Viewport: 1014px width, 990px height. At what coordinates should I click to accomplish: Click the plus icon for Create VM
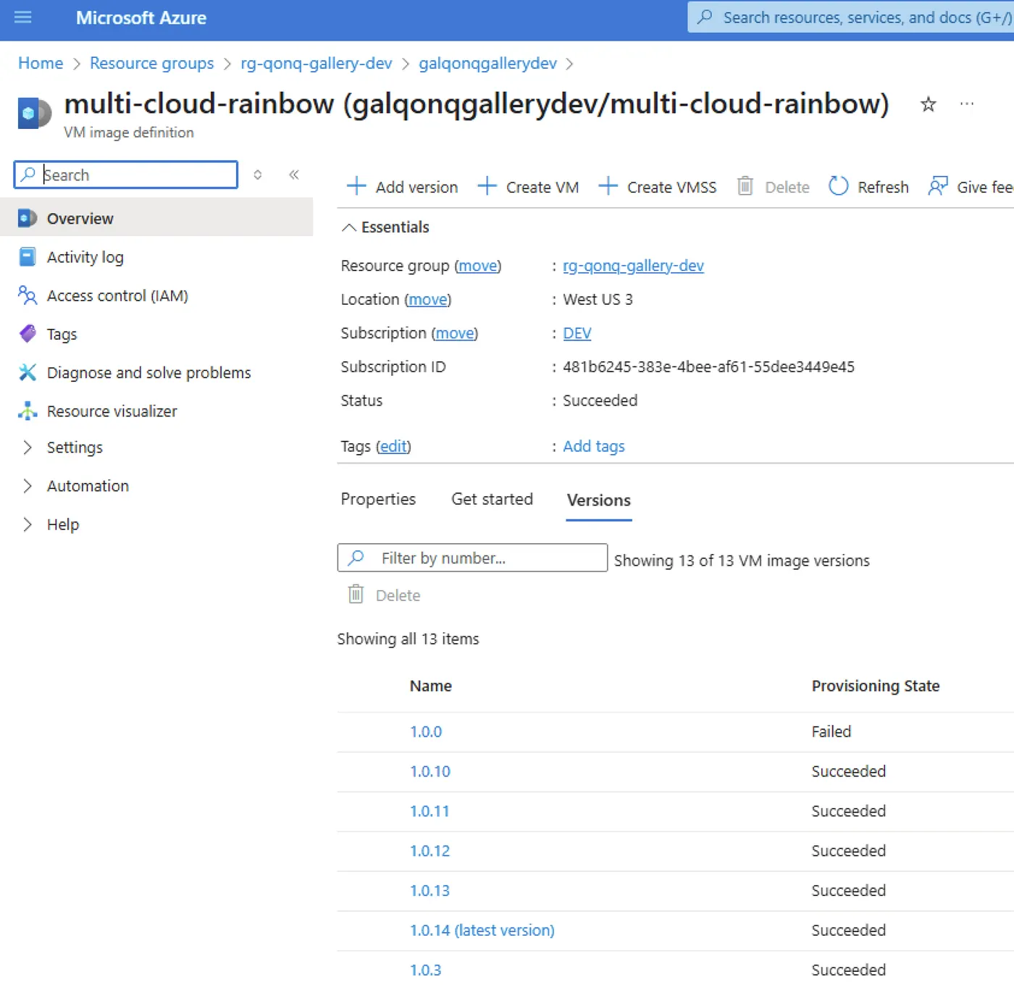(487, 186)
